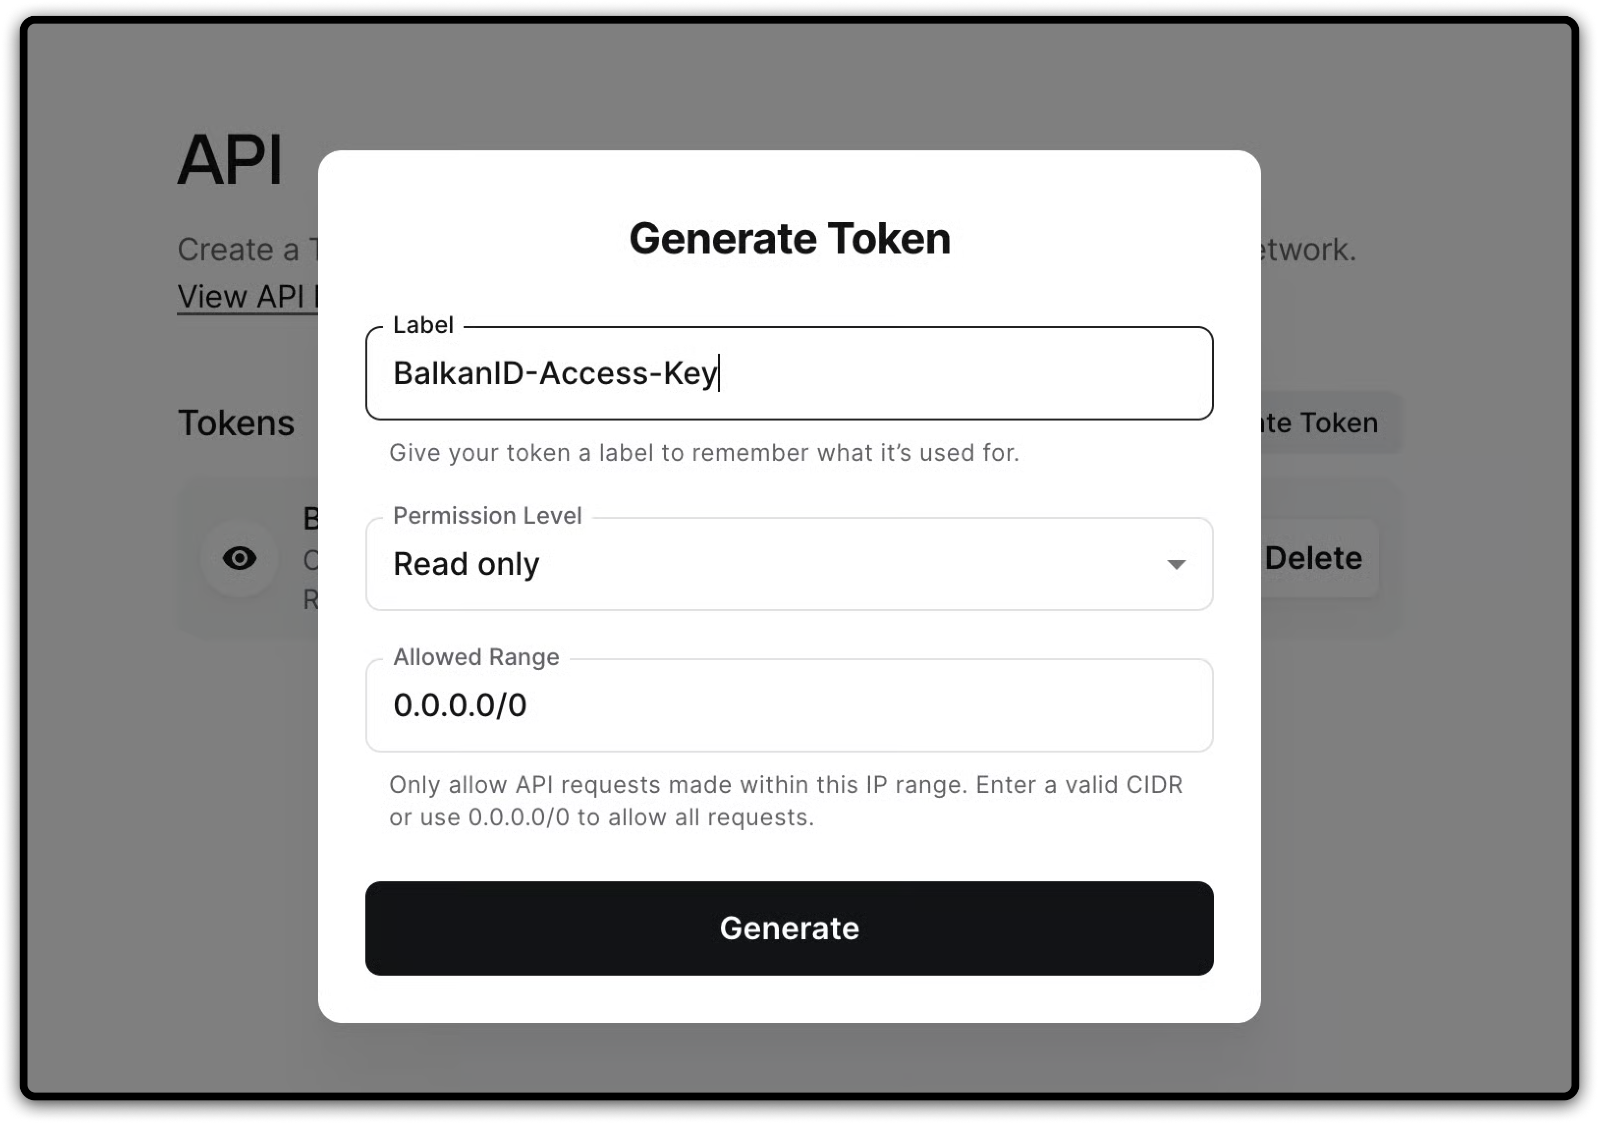Click the 'API' page title
Viewport: 1599px width, 1124px height.
coord(230,160)
